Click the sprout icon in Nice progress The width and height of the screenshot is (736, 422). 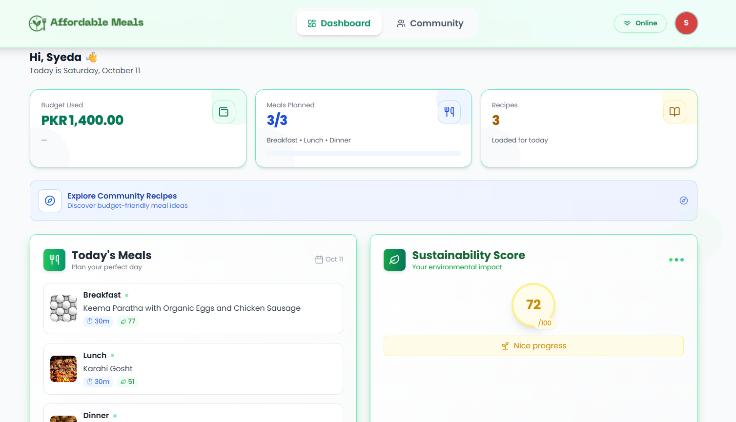505,346
